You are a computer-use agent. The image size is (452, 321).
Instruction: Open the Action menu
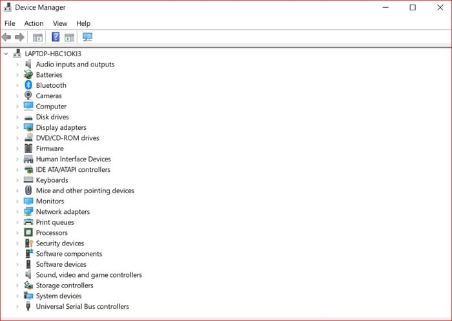pyautogui.click(x=34, y=23)
